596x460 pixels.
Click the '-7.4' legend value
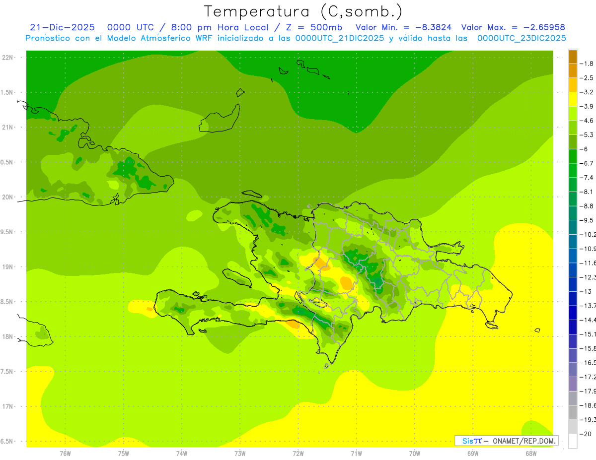(x=587, y=178)
